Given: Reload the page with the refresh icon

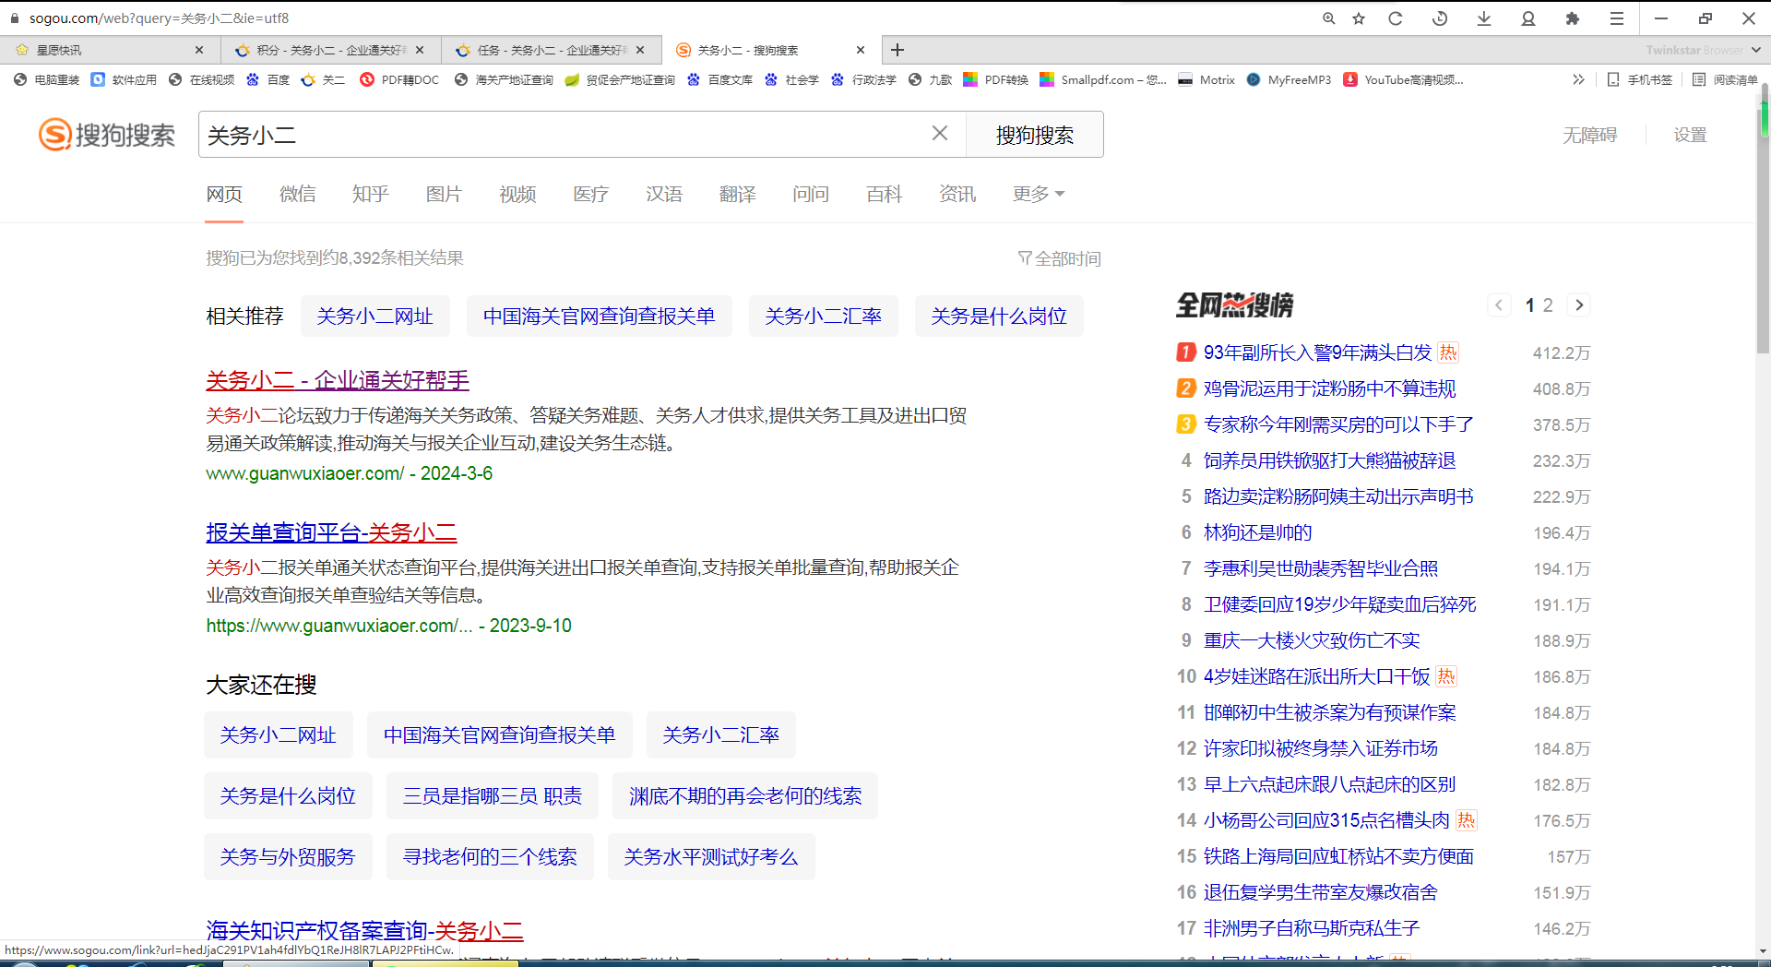Looking at the screenshot, I should 1396,18.
